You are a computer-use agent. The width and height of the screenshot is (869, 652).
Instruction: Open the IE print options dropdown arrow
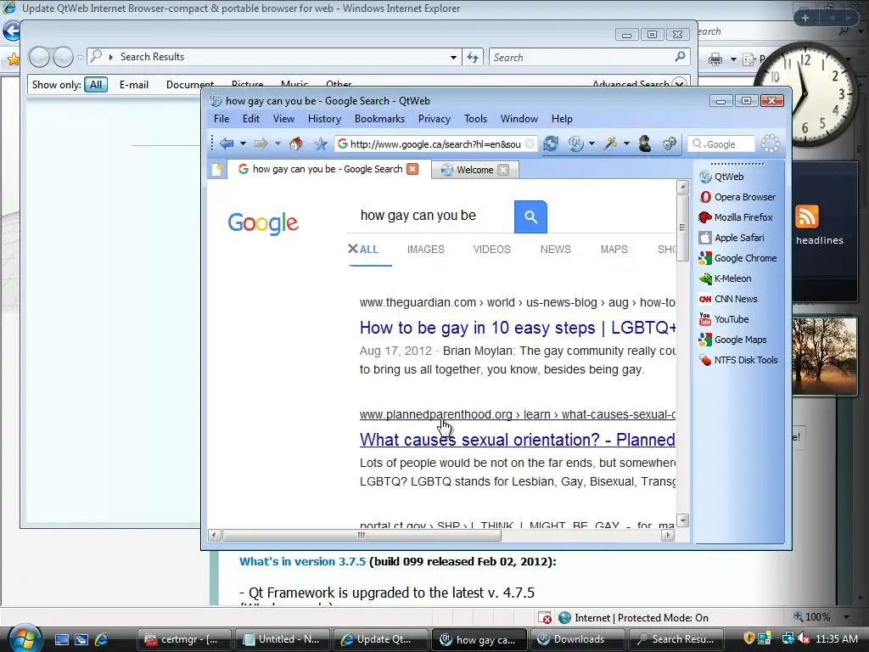point(732,59)
